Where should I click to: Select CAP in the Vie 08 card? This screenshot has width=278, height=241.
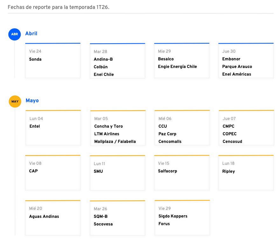[33, 171]
